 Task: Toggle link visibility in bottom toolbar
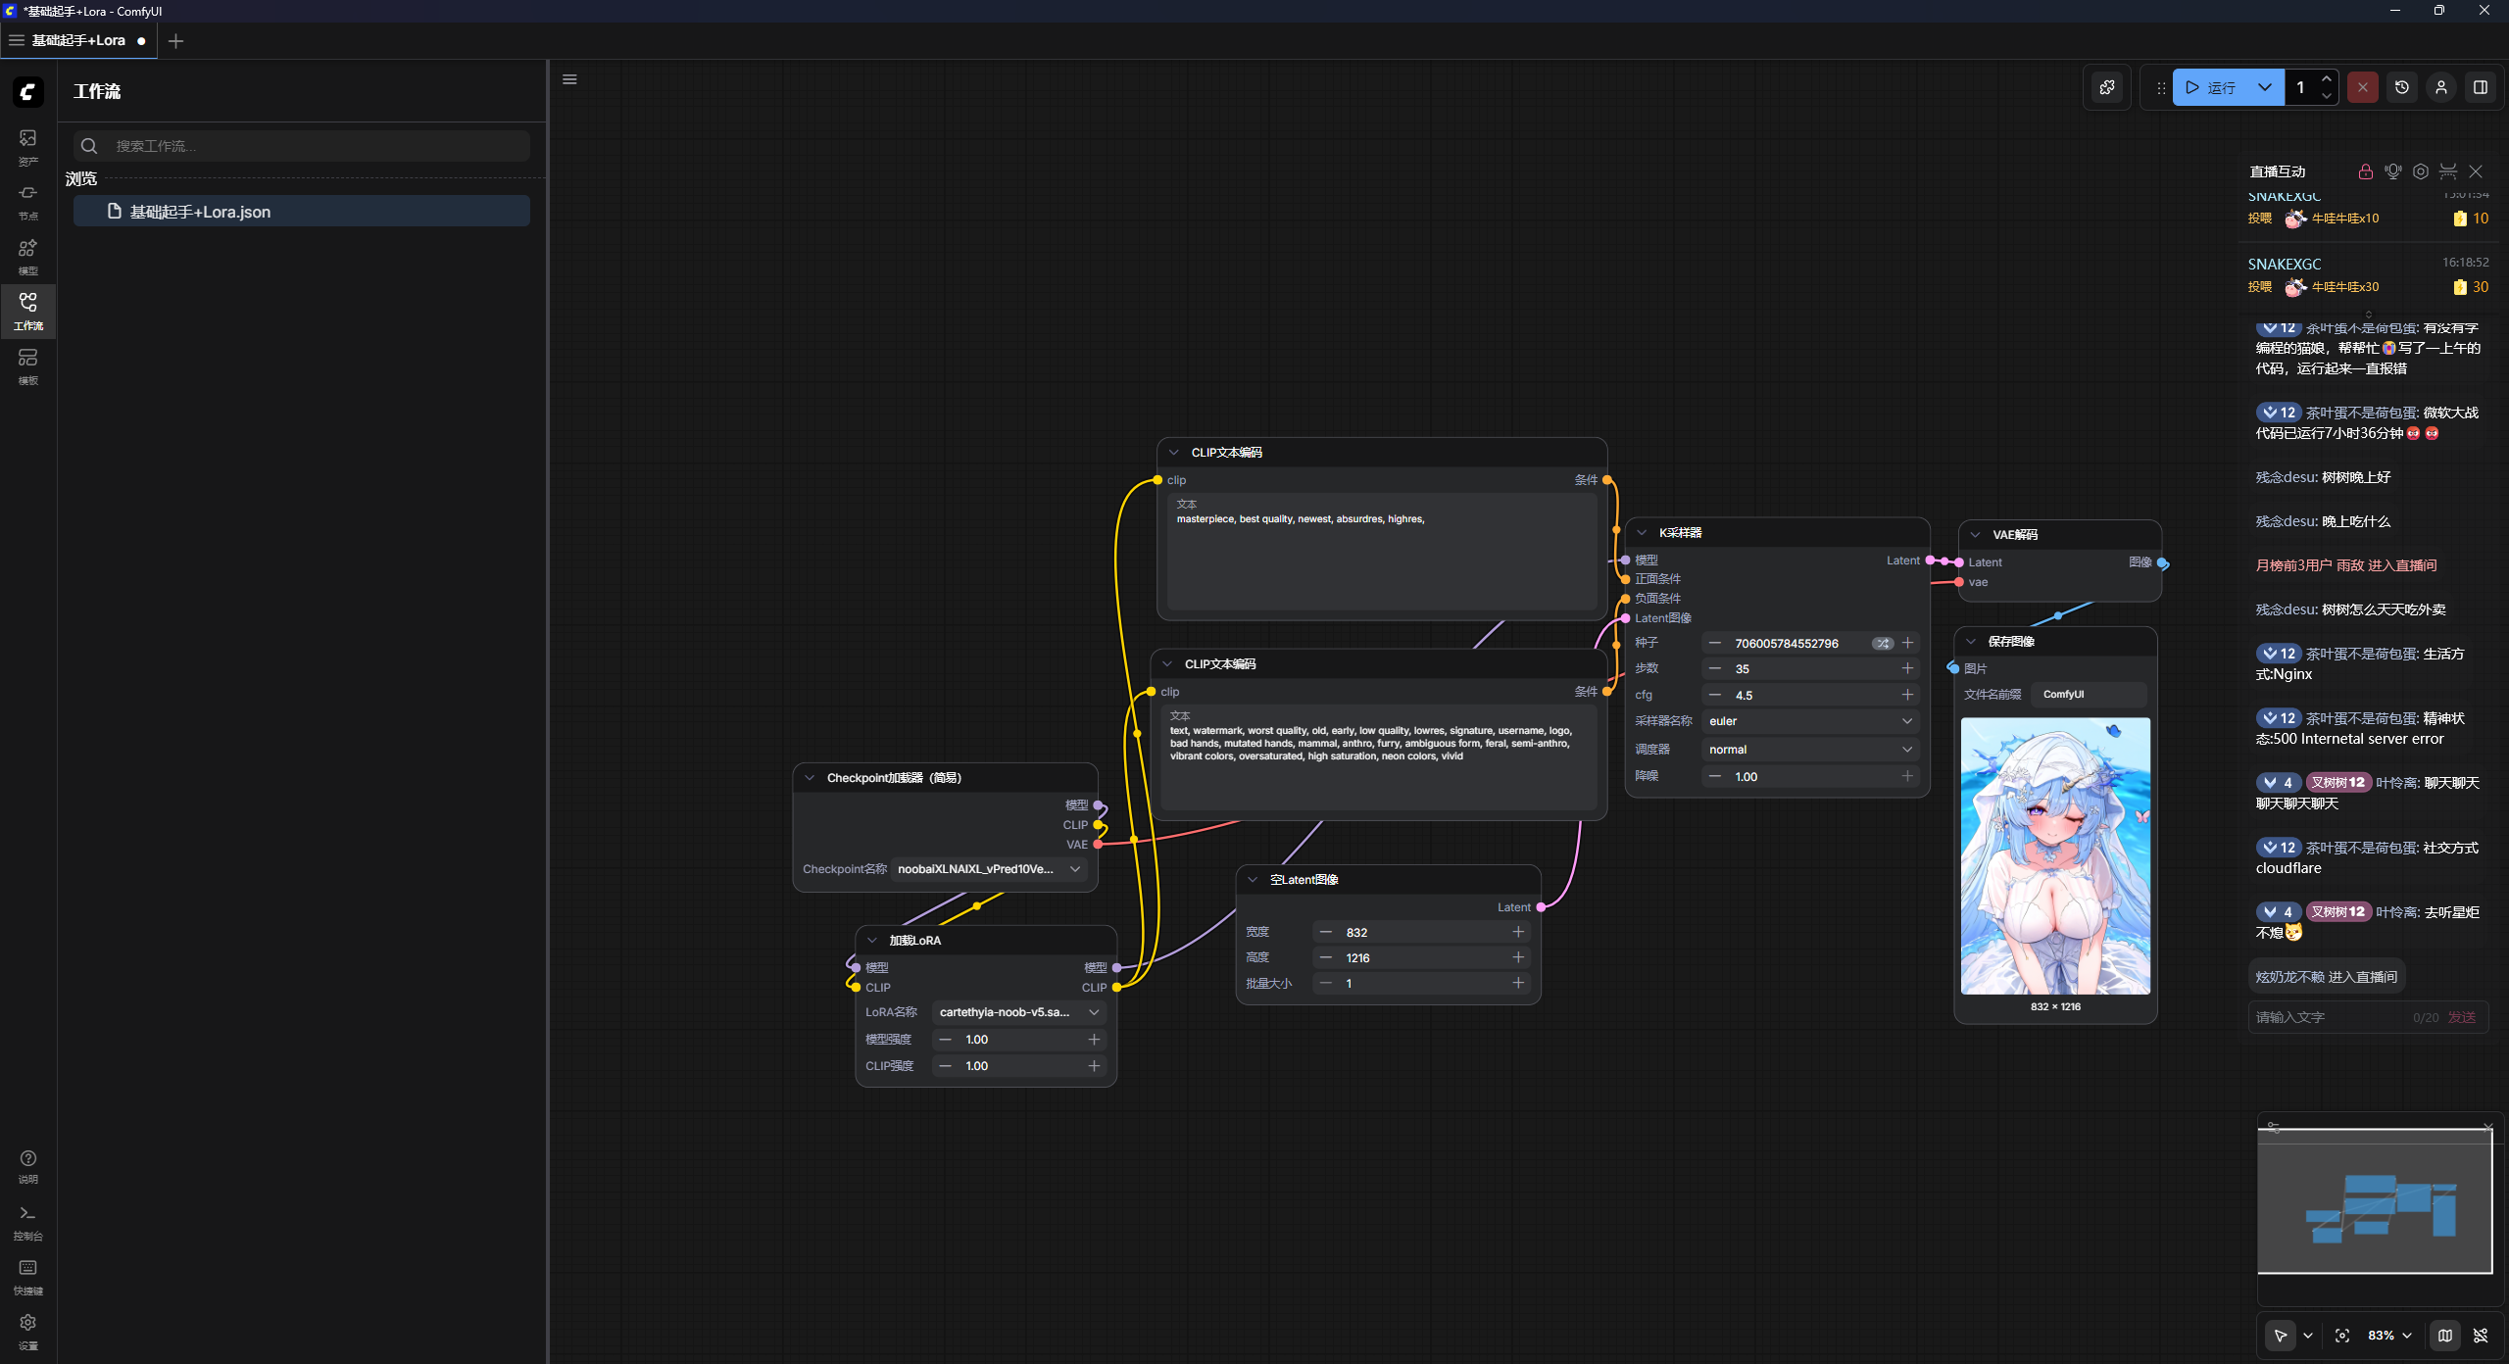tap(2481, 1336)
